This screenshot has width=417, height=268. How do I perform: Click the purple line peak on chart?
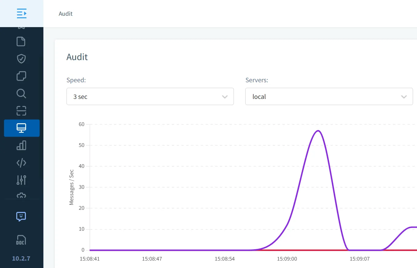coord(318,131)
